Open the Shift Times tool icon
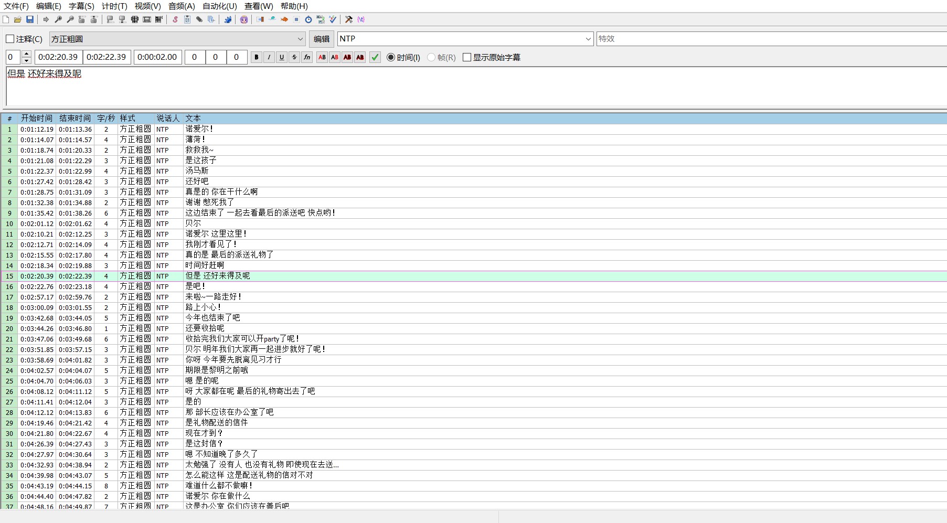 260,19
